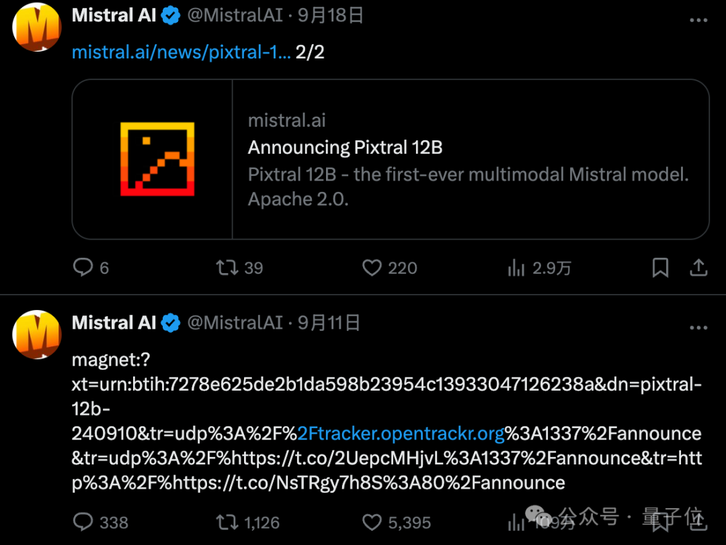Open Mistral AI profile name on first tweet
This screenshot has height=545, width=726.
(x=114, y=15)
